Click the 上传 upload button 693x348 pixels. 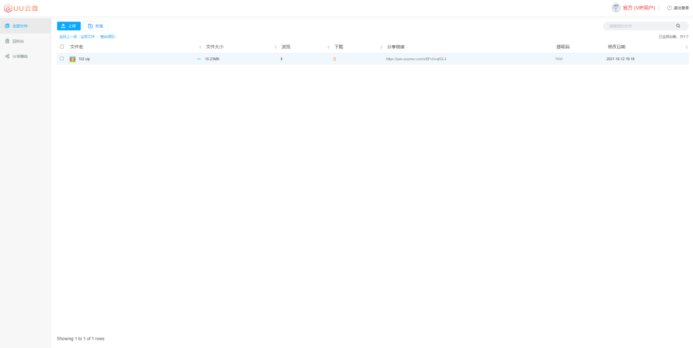pos(68,26)
